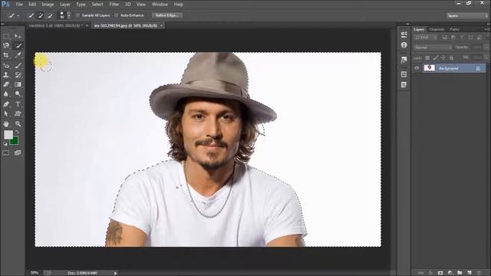Change the screen mode
Viewport: 491px width, 276px height.
[18, 153]
